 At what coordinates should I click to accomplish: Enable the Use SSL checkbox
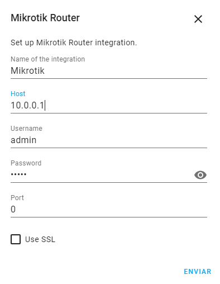point(16,239)
